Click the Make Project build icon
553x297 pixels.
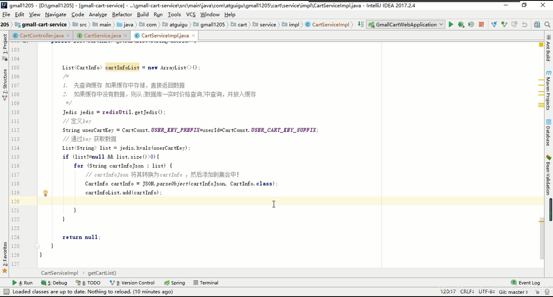pos(361,25)
